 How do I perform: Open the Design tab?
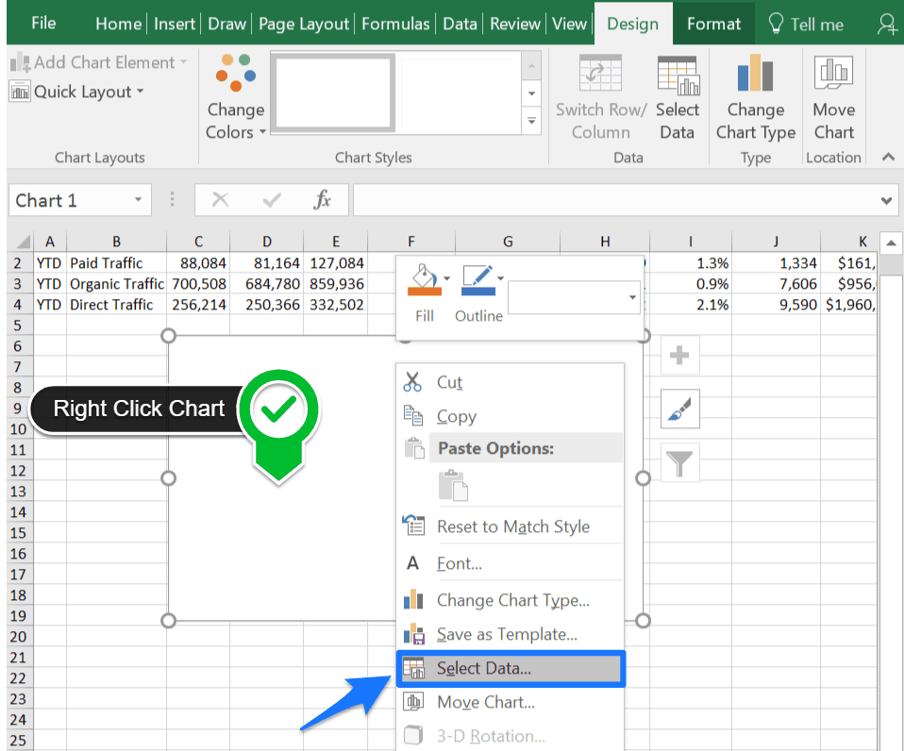coord(633,24)
